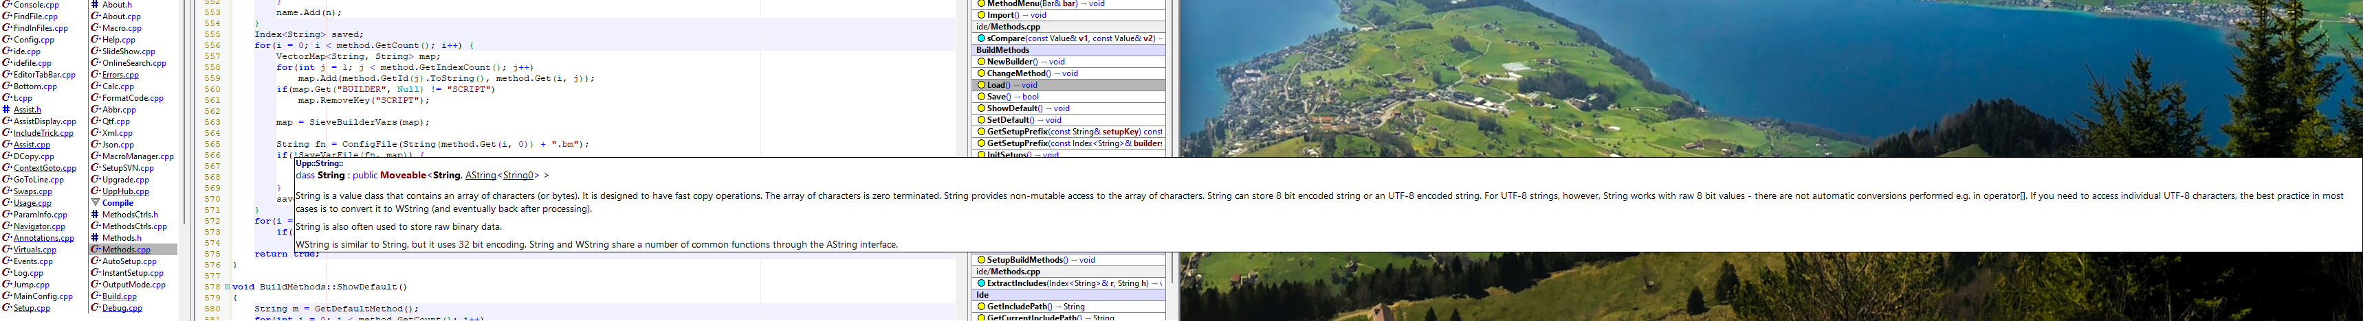Click the icon next to MethodsCtrls.h
The image size is (2363, 321).
(96, 215)
